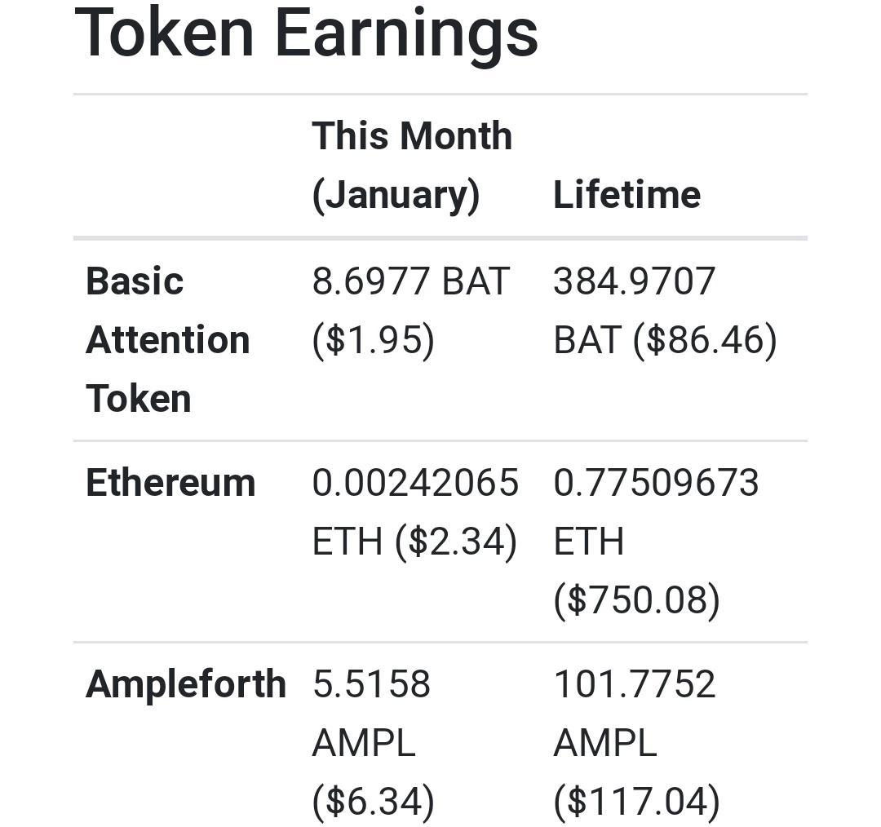The image size is (881, 827).
Task: Click the Token Earnings heading
Action: 306,33
